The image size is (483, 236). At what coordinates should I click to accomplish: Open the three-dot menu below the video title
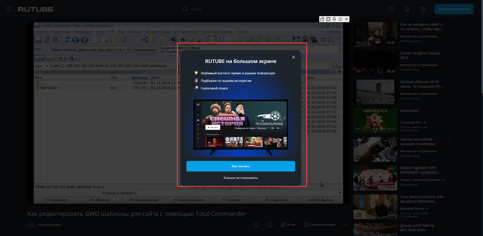(x=344, y=224)
